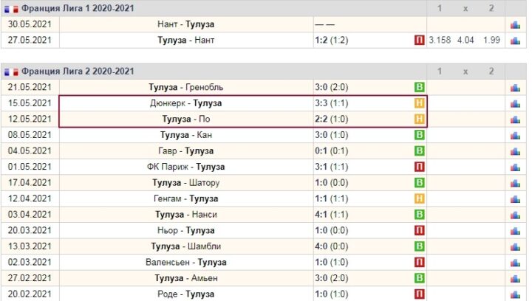
Task: Open the Франция Лига 1 2020-2021 league link
Action: click(x=78, y=8)
